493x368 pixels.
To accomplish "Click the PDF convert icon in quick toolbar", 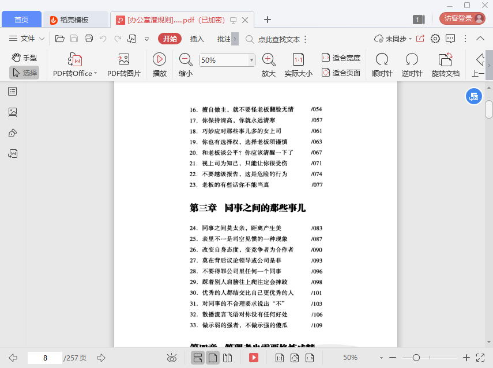I will pyautogui.click(x=131, y=39).
